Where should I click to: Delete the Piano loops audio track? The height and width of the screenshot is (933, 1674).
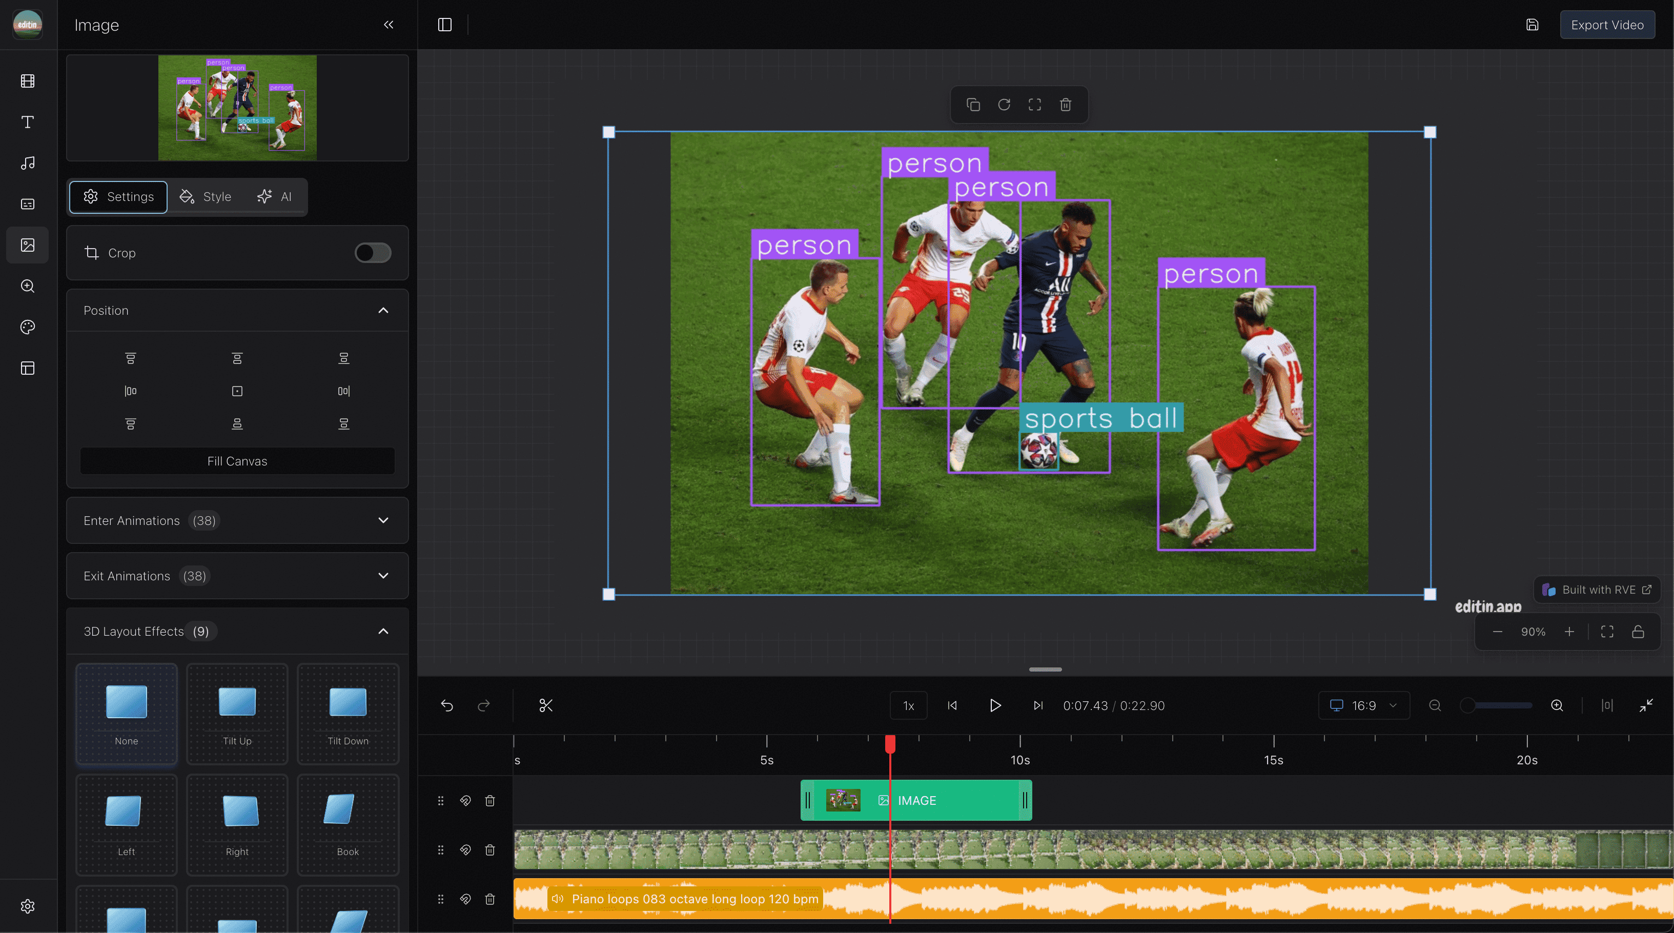point(490,899)
